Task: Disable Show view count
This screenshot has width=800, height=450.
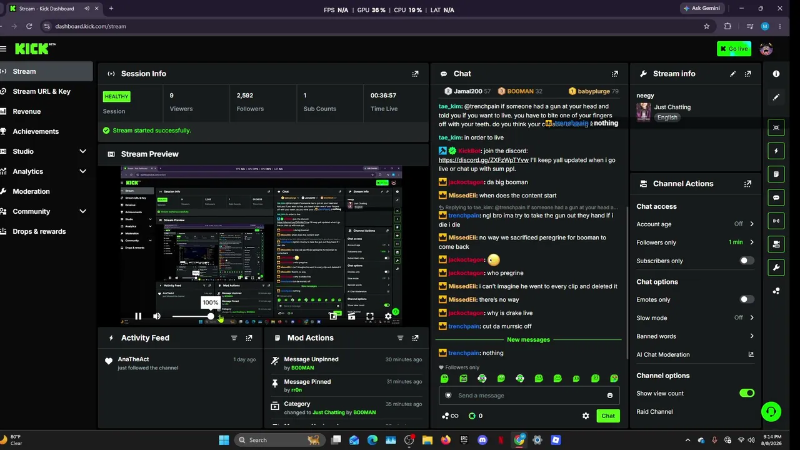Action: [747, 393]
